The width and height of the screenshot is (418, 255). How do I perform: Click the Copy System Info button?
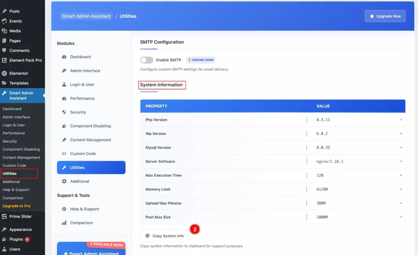coord(164,236)
